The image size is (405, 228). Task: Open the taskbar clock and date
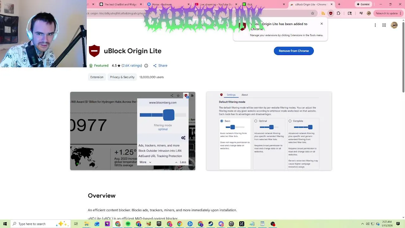coord(387,224)
